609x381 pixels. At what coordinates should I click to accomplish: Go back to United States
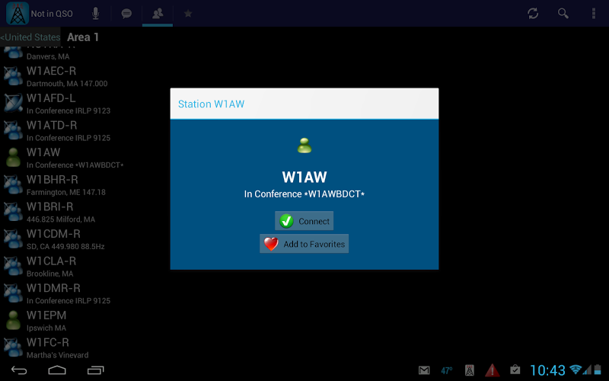coord(30,37)
